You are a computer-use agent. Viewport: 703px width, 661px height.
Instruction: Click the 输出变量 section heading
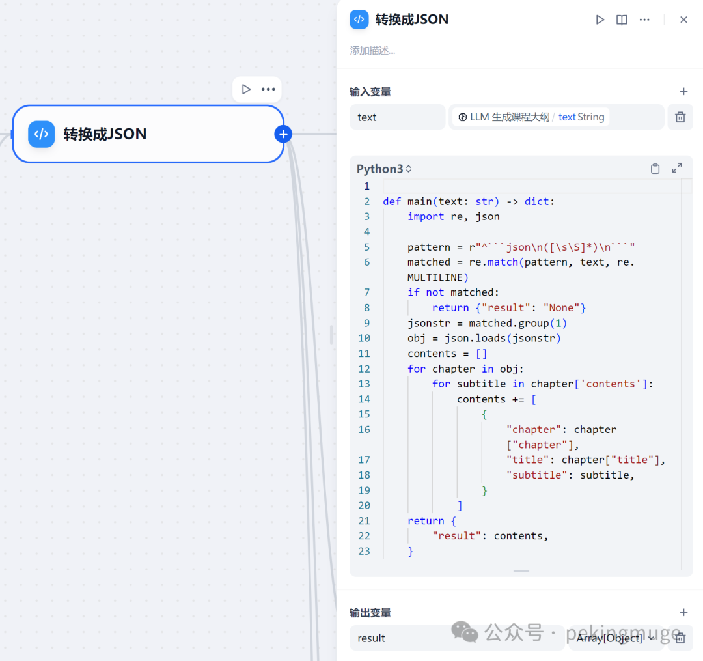[370, 613]
